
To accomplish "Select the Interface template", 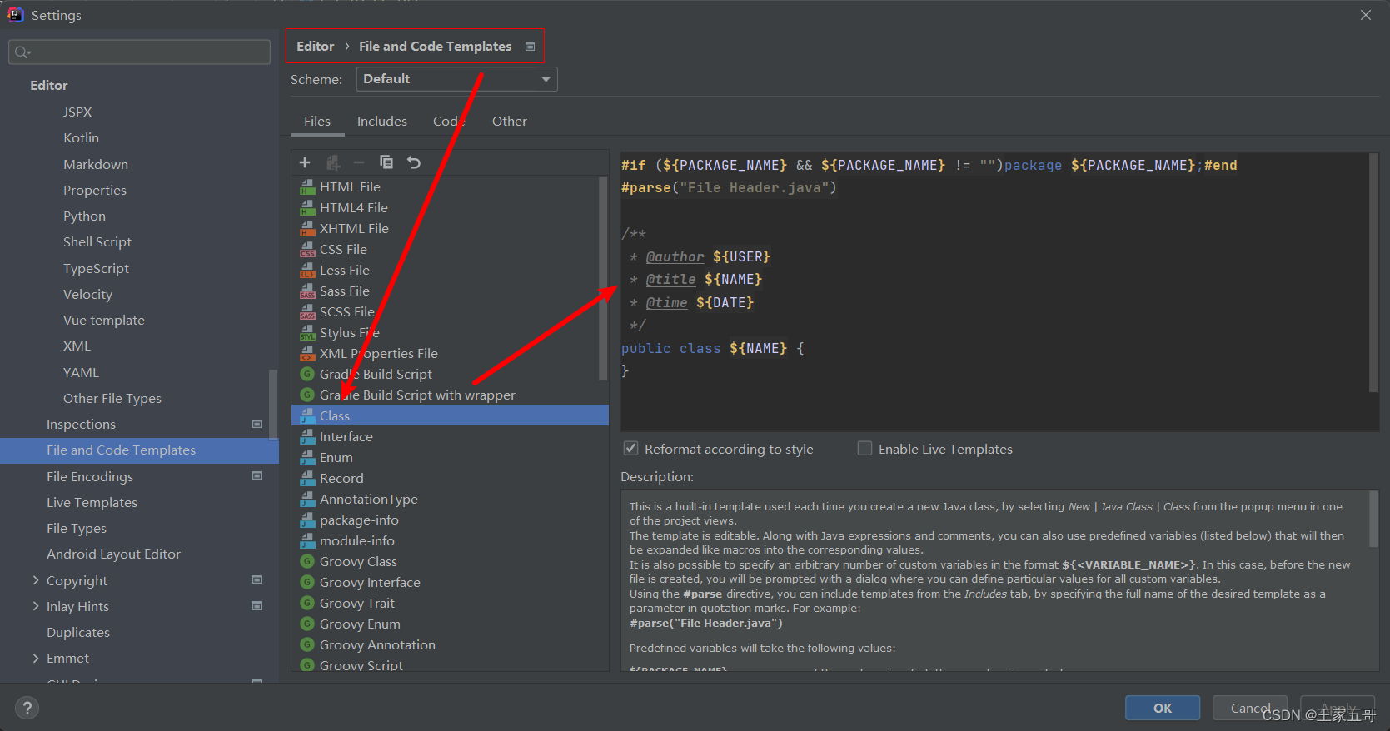I will (450, 436).
